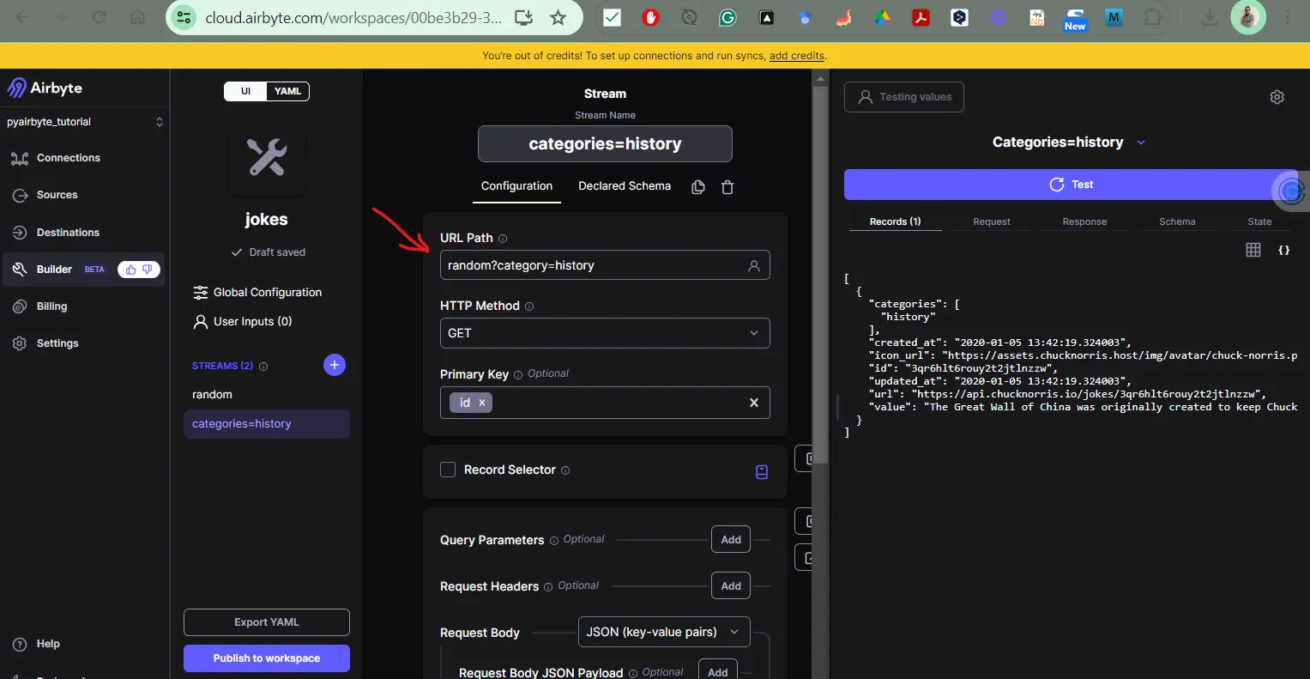Viewport: 1310px width, 679px height.
Task: Click the delete stream trash icon
Action: (x=727, y=187)
